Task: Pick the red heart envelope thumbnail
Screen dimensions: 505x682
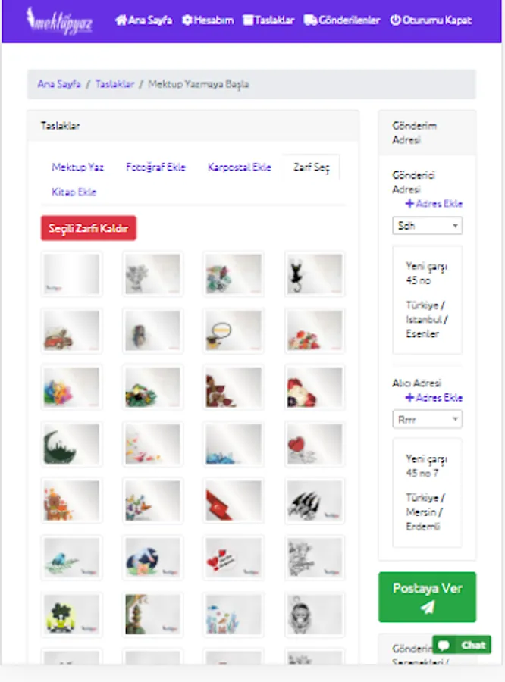Action: [x=315, y=444]
